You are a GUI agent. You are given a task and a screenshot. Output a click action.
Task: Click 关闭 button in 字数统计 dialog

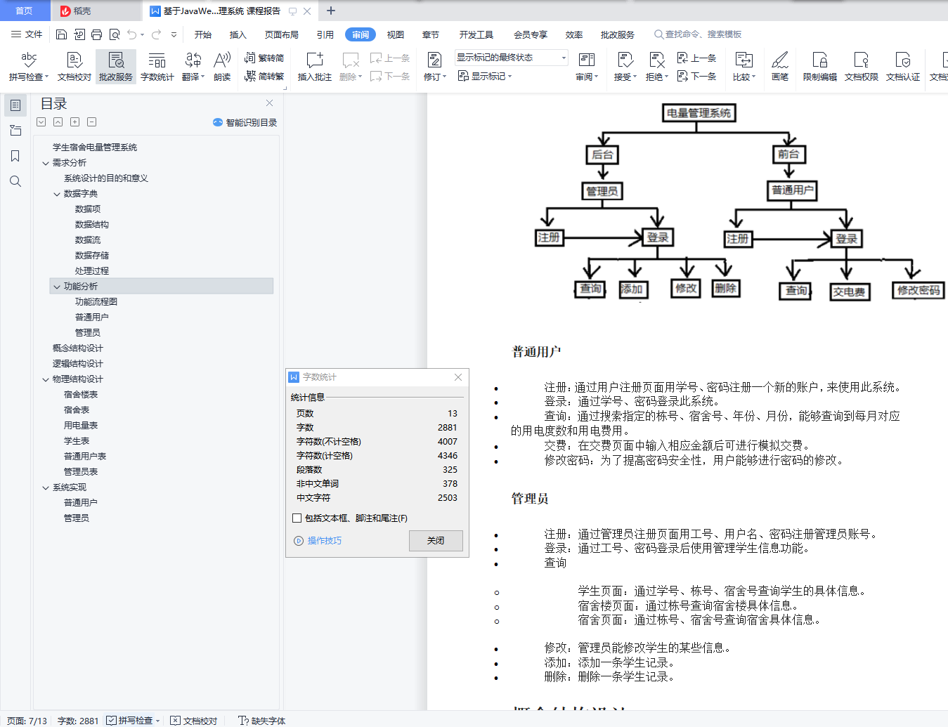(x=436, y=541)
